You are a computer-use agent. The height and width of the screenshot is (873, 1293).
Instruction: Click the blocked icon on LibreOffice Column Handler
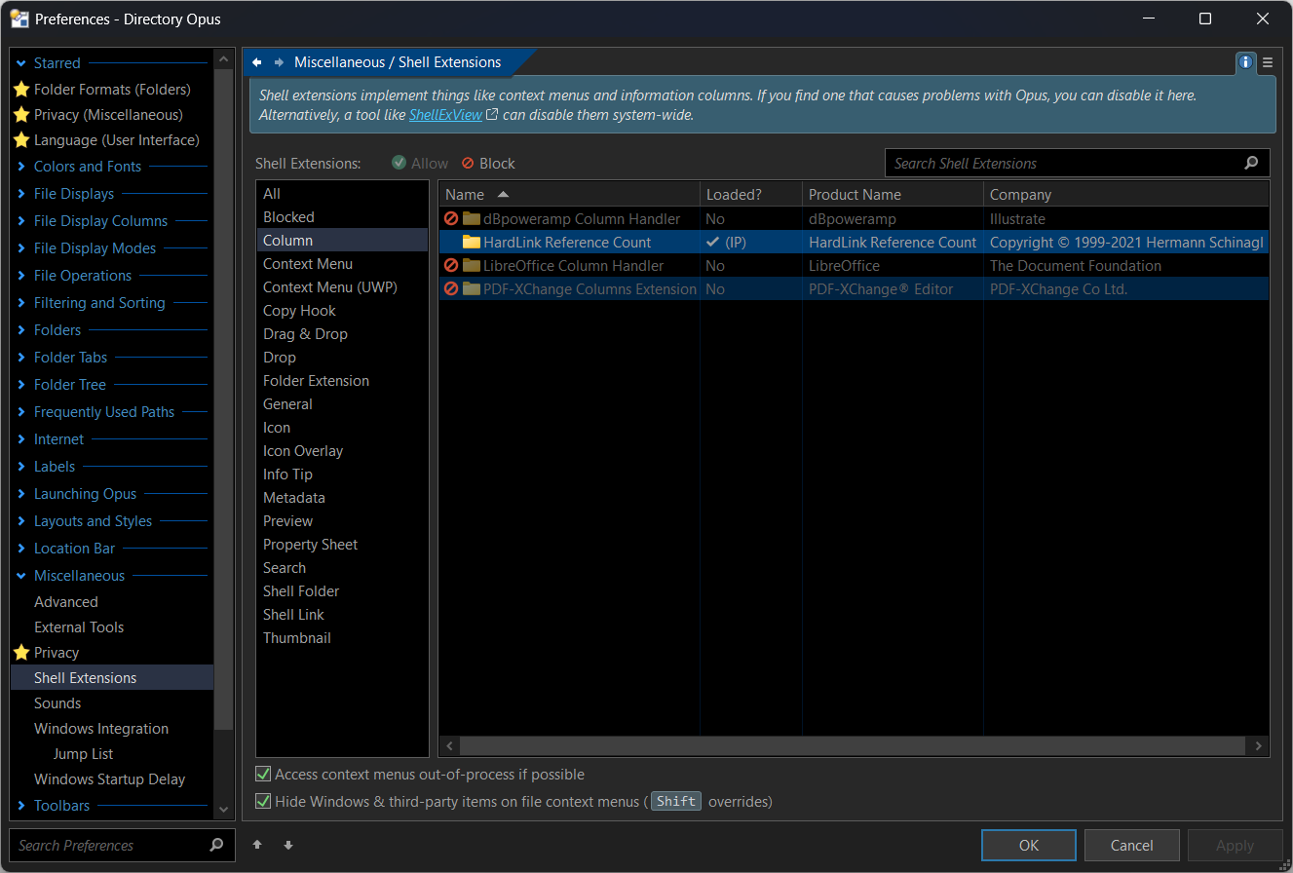tap(451, 265)
